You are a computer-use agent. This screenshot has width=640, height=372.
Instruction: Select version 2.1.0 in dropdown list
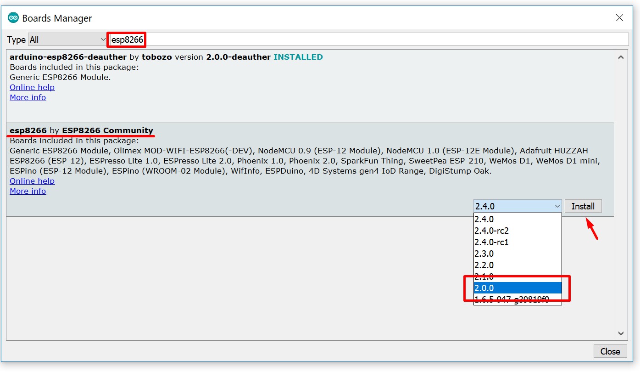click(x=518, y=276)
